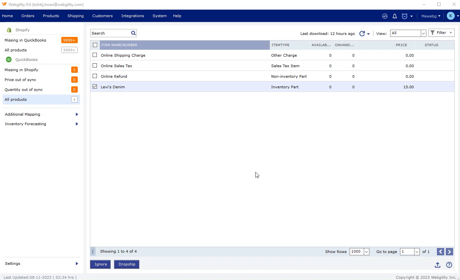460x280 pixels.
Task: Expand Additional Mapping section
Action: pyautogui.click(x=41, y=114)
